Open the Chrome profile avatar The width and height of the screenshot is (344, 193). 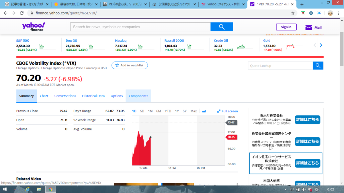(x=330, y=13)
